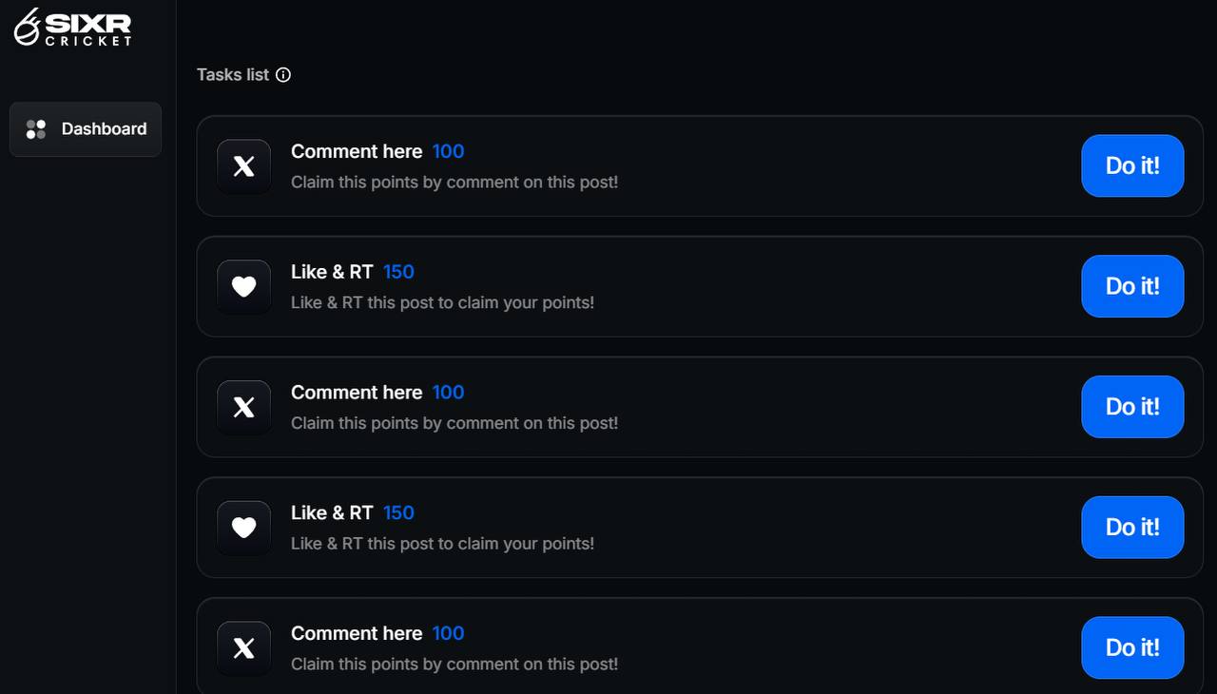Select Do it! on the third Comment here task
The image size is (1217, 694).
[1132, 647]
